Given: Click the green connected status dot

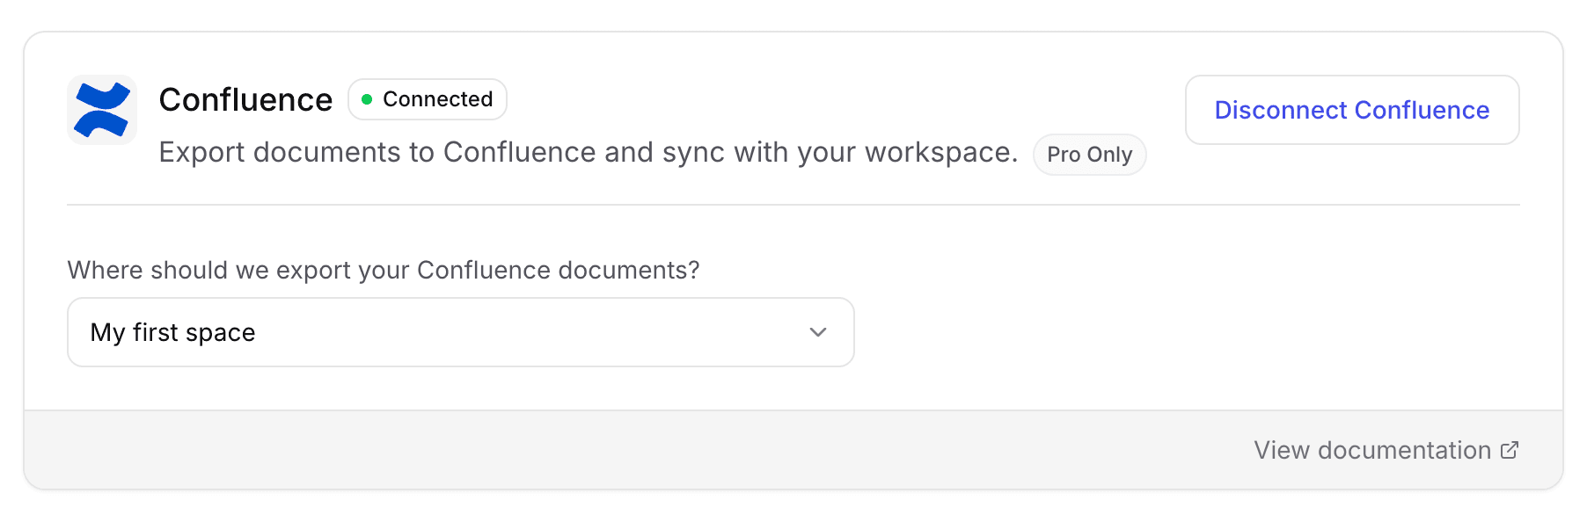Looking at the screenshot, I should (367, 99).
